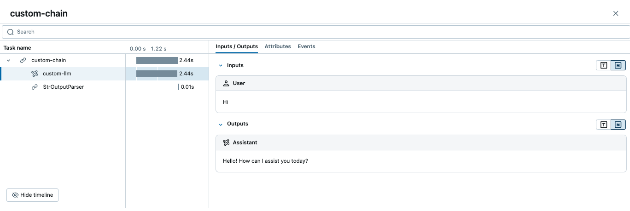The width and height of the screenshot is (630, 211).
Task: Click the chain link icon beside custom-chain
Action: [23, 60]
